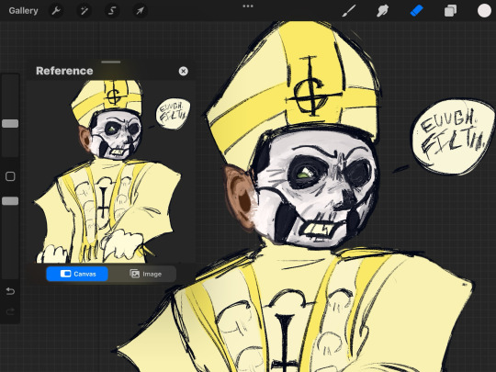Open the Adjustments magic wand menu
This screenshot has height=372, width=496.
(84, 11)
